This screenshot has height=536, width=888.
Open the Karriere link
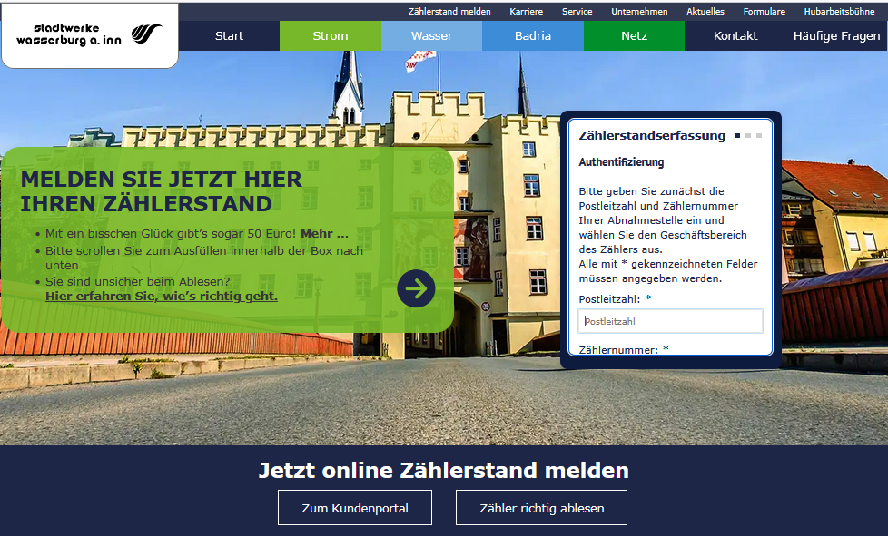(526, 12)
